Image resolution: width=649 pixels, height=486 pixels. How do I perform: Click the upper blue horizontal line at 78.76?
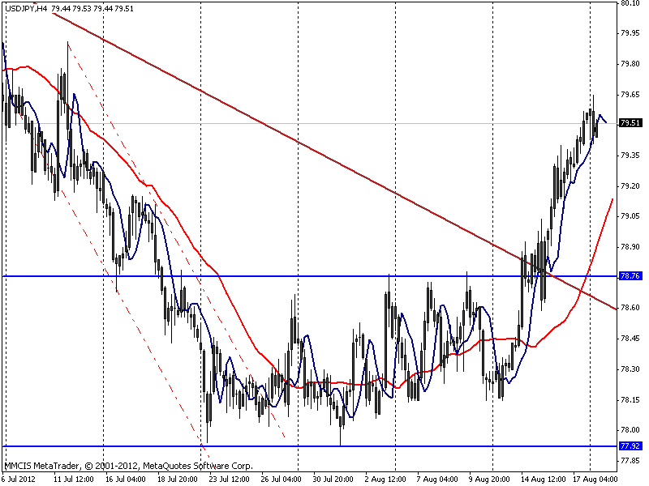point(310,276)
